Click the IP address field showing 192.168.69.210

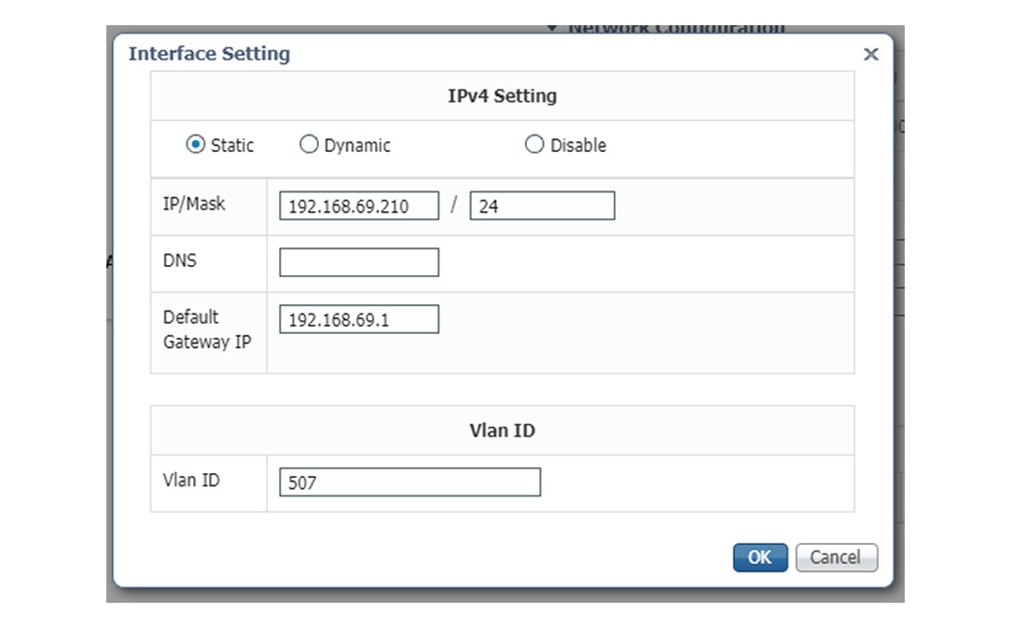click(358, 205)
